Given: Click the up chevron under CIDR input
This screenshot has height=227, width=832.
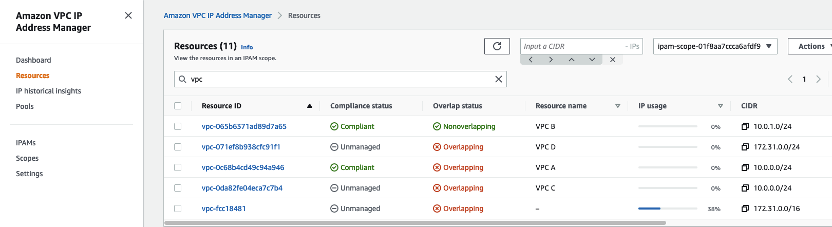Looking at the screenshot, I should point(572,60).
